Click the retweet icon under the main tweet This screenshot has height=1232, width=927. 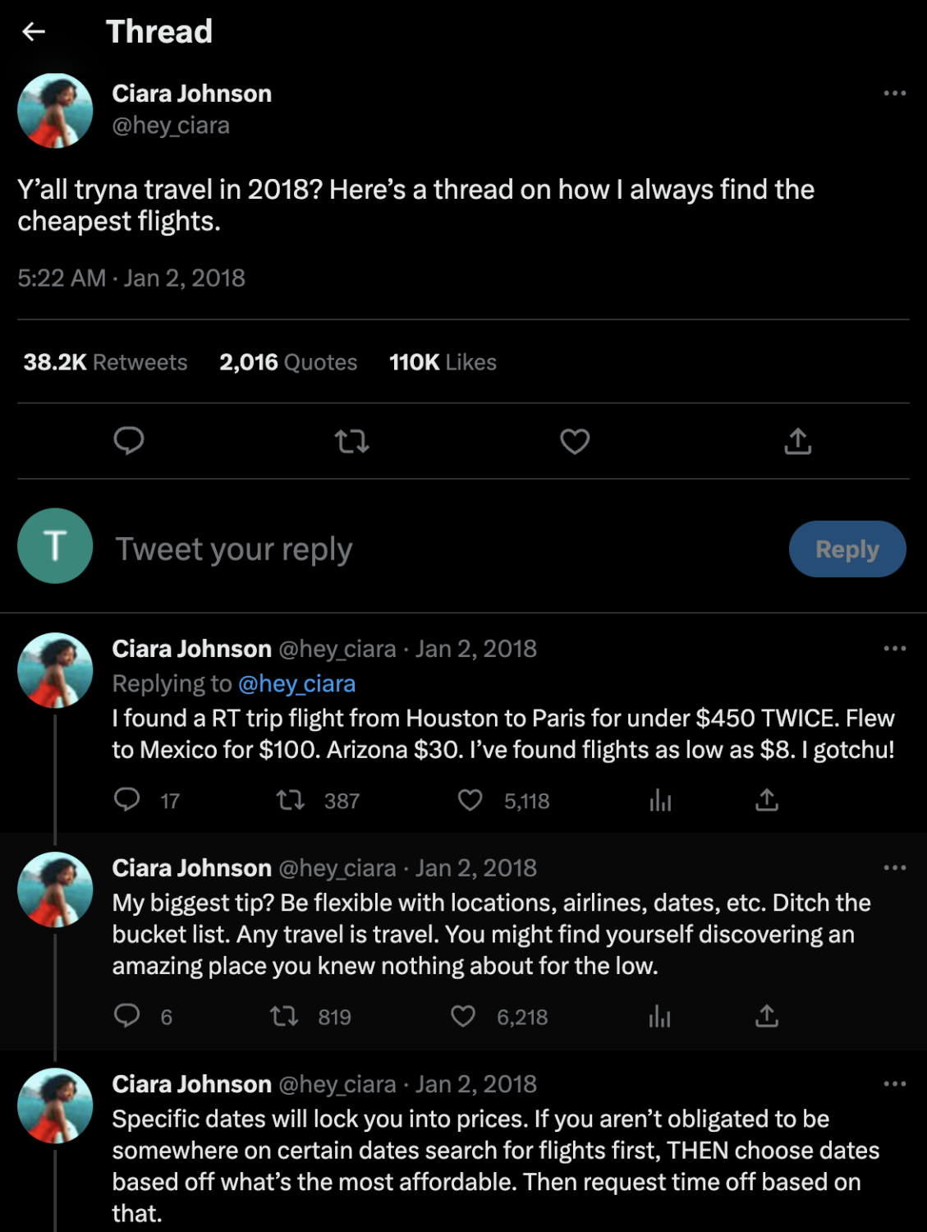tap(351, 441)
